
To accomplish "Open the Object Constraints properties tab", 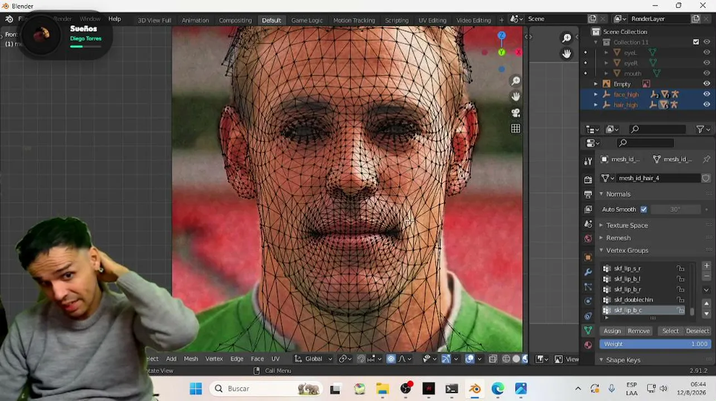I will click(588, 316).
